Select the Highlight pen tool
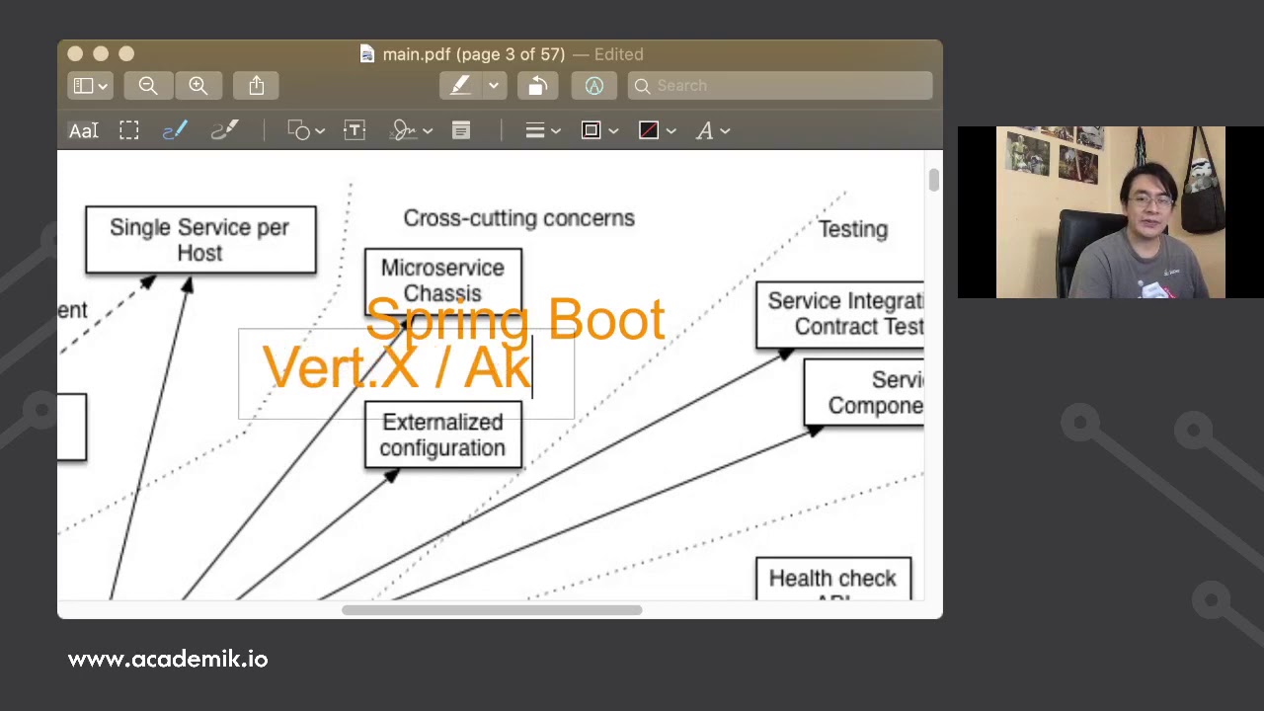This screenshot has width=1264, height=711. click(x=460, y=86)
